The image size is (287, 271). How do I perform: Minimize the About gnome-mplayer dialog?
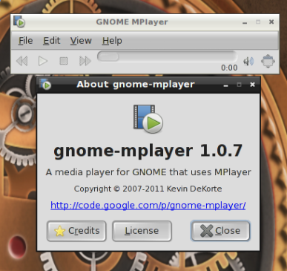225,85
